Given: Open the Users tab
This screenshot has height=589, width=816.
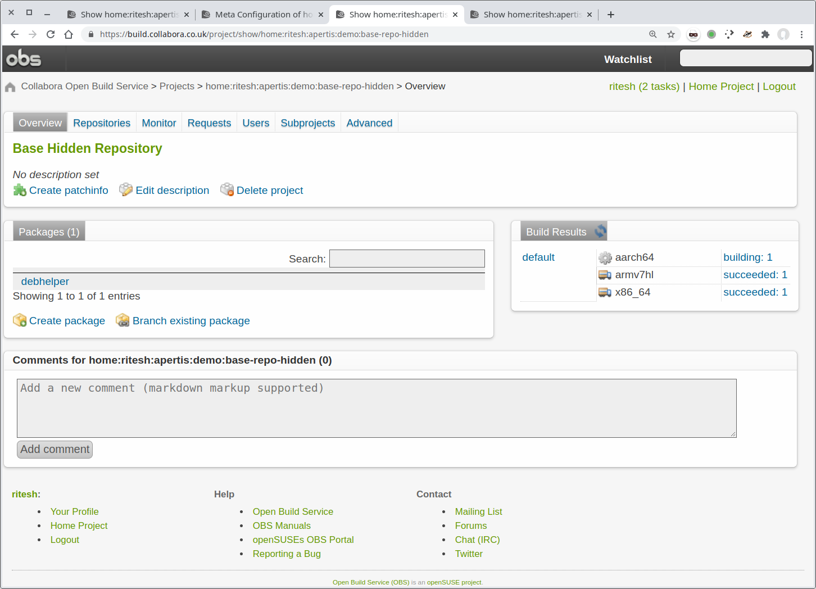Looking at the screenshot, I should pyautogui.click(x=256, y=123).
